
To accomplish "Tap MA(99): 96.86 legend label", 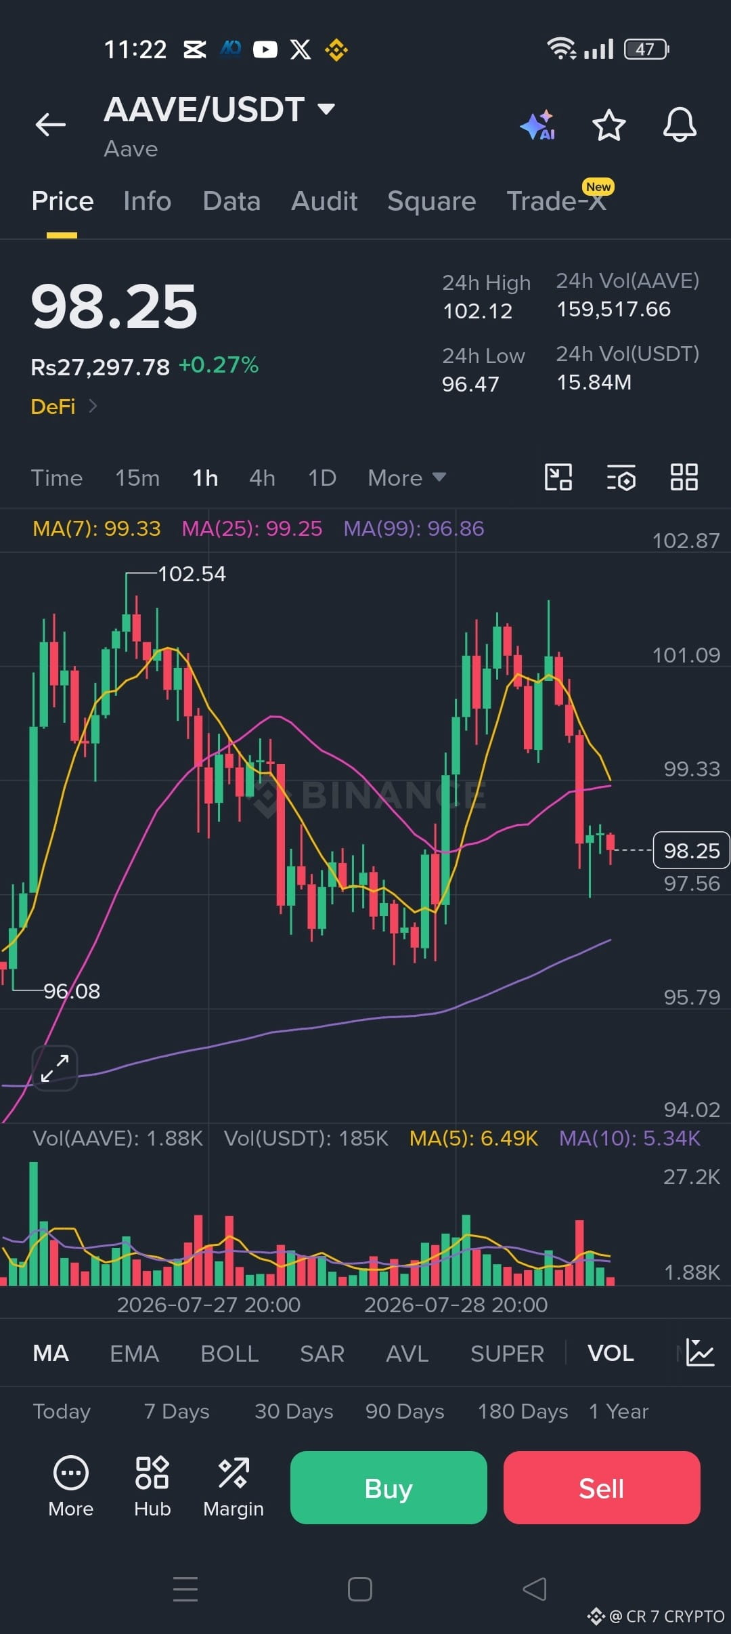I will click(x=414, y=528).
